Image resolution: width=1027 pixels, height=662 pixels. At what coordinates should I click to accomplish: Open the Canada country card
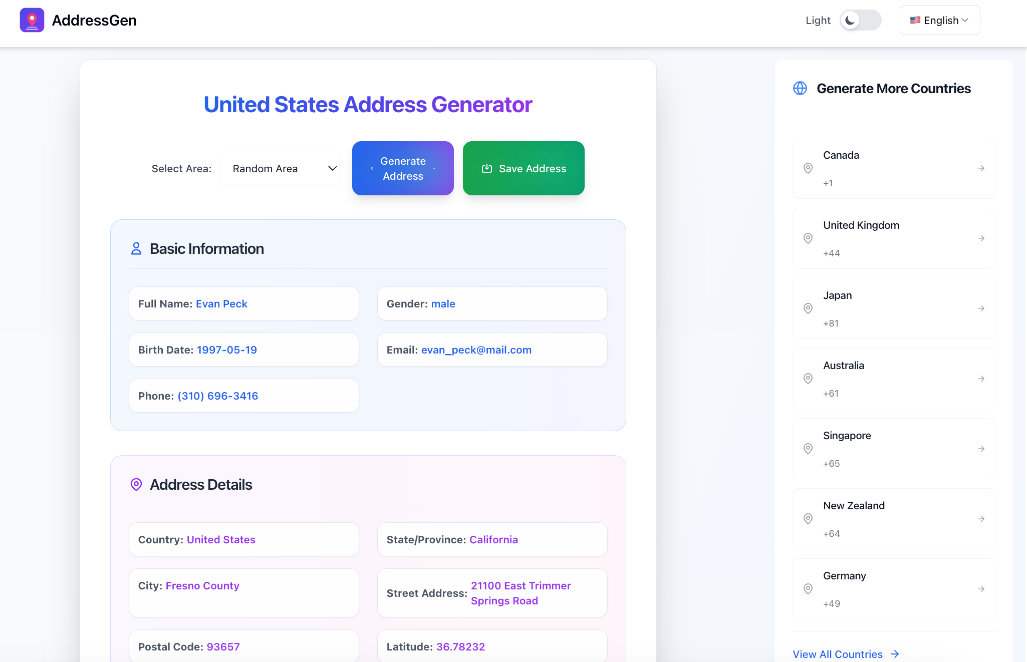click(x=894, y=168)
